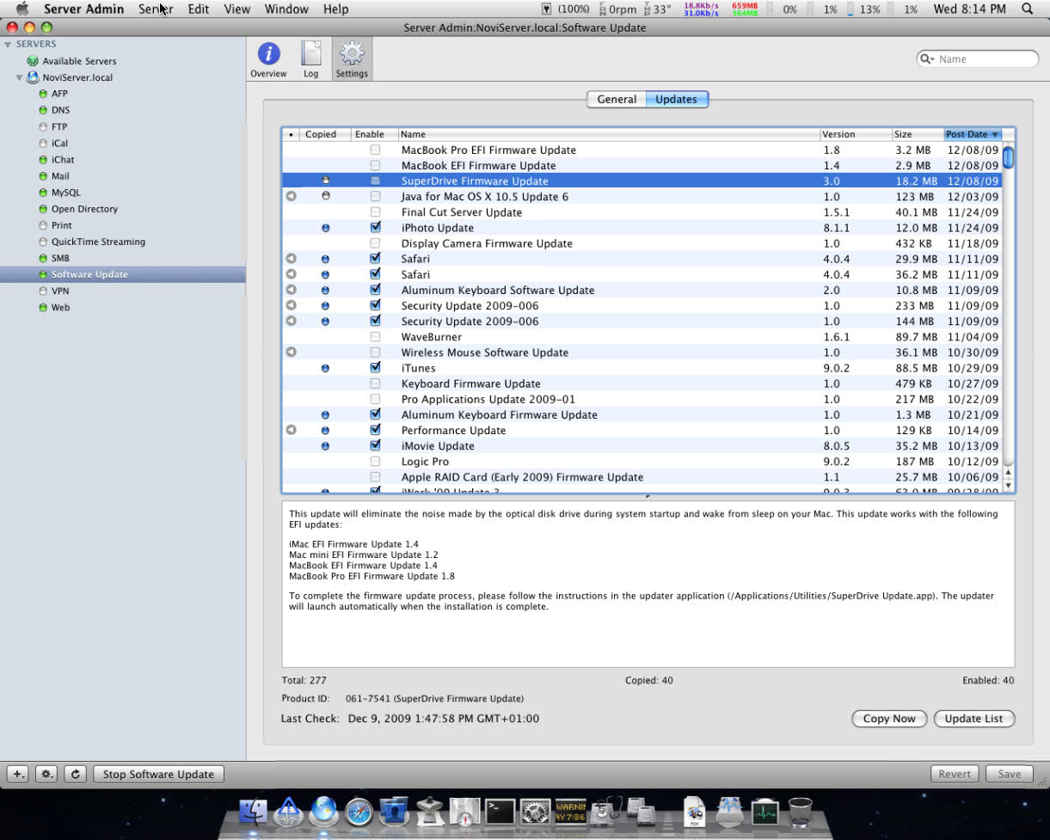Select QuickTime Streaming service in sidebar
This screenshot has width=1050, height=840.
(x=98, y=242)
